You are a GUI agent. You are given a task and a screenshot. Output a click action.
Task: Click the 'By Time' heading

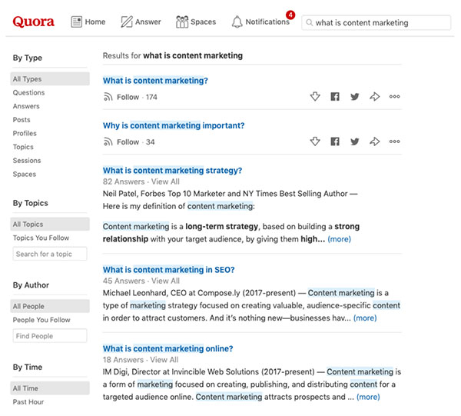[28, 367]
